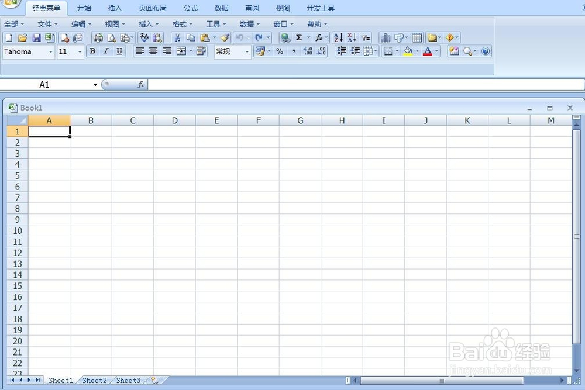Insert a new worksheet tab icon
The width and height of the screenshot is (585, 390).
[155, 380]
